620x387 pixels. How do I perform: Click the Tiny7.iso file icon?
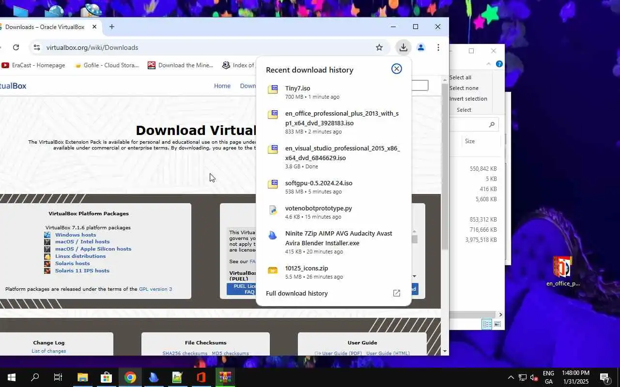click(x=273, y=89)
